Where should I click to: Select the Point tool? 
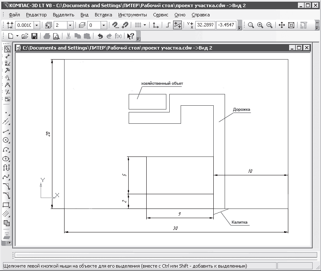coord(7,113)
